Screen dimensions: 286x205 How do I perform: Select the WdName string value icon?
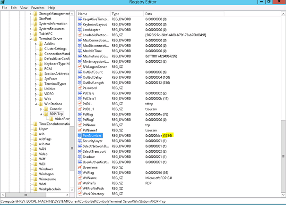(79, 178)
